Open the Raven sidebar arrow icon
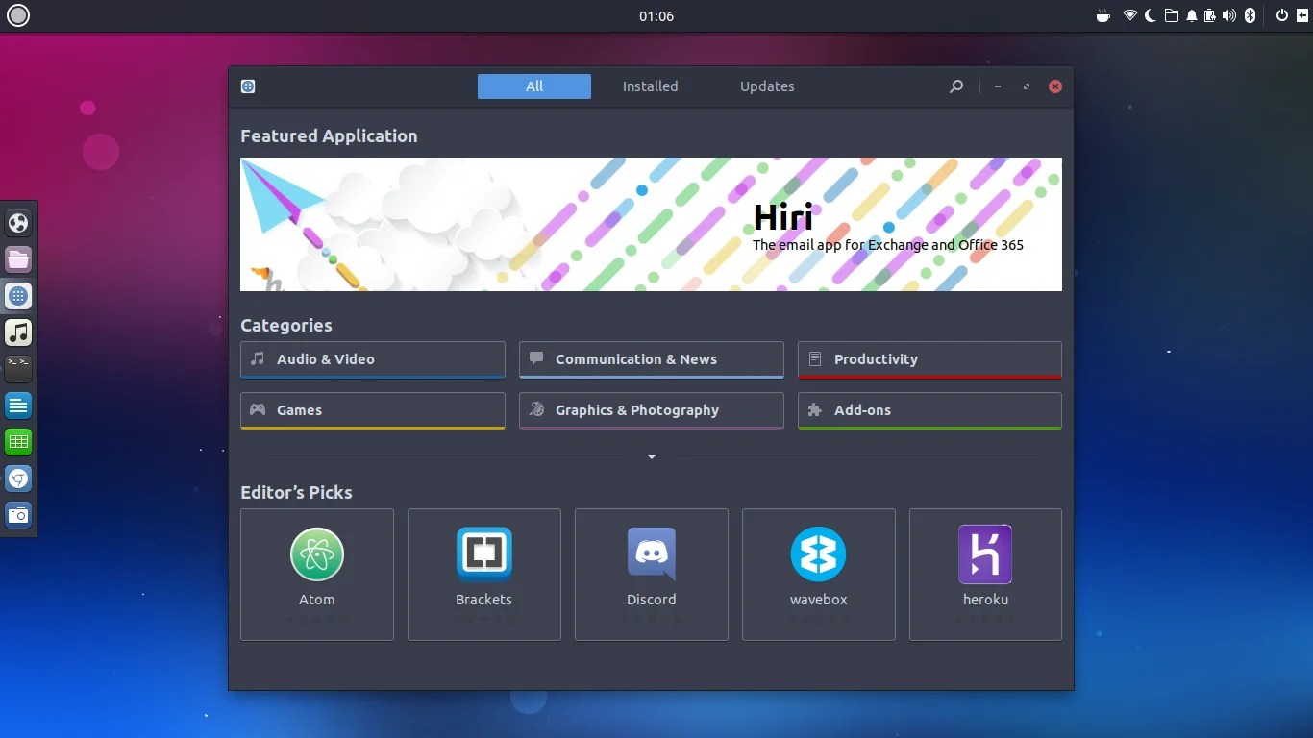Viewport: 1313px width, 738px height. point(1301,15)
